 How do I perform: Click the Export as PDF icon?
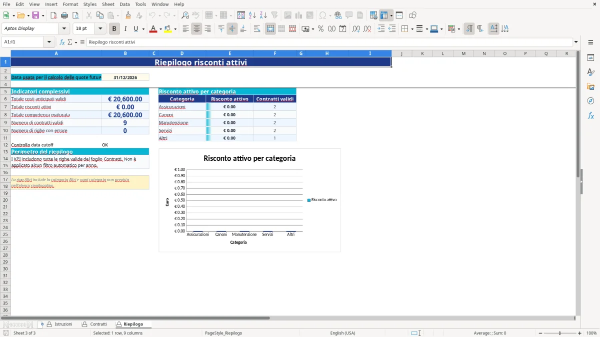(53, 15)
